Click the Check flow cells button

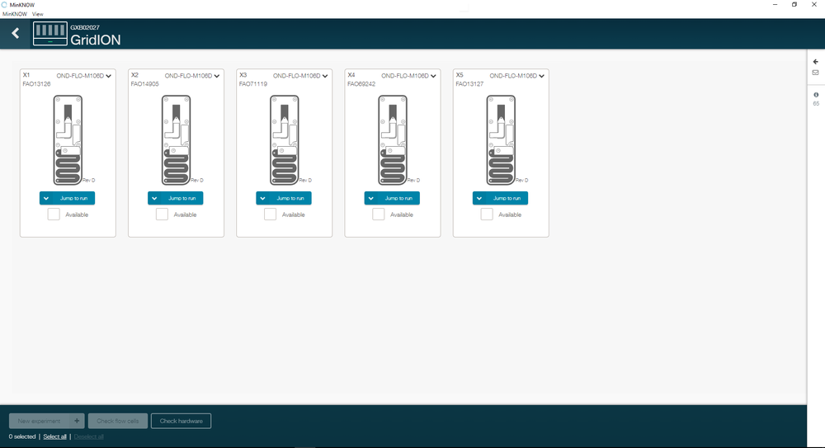(118, 421)
